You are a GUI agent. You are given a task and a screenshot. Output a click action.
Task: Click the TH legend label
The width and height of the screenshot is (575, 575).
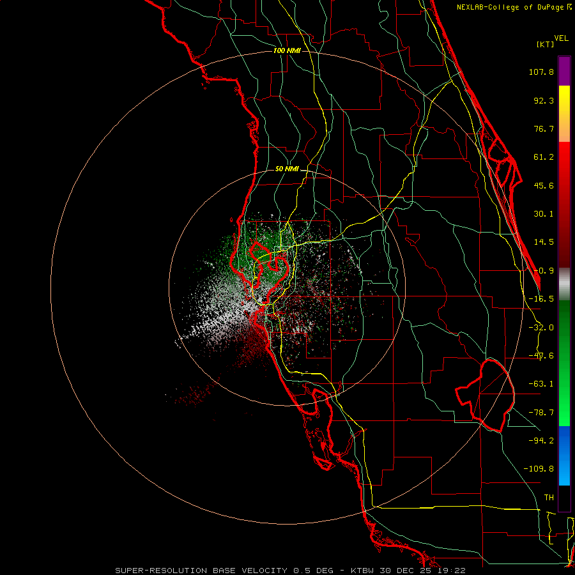click(549, 498)
